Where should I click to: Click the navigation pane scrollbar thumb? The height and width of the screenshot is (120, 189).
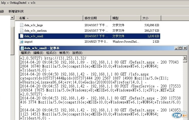pyautogui.click(x=12, y=41)
